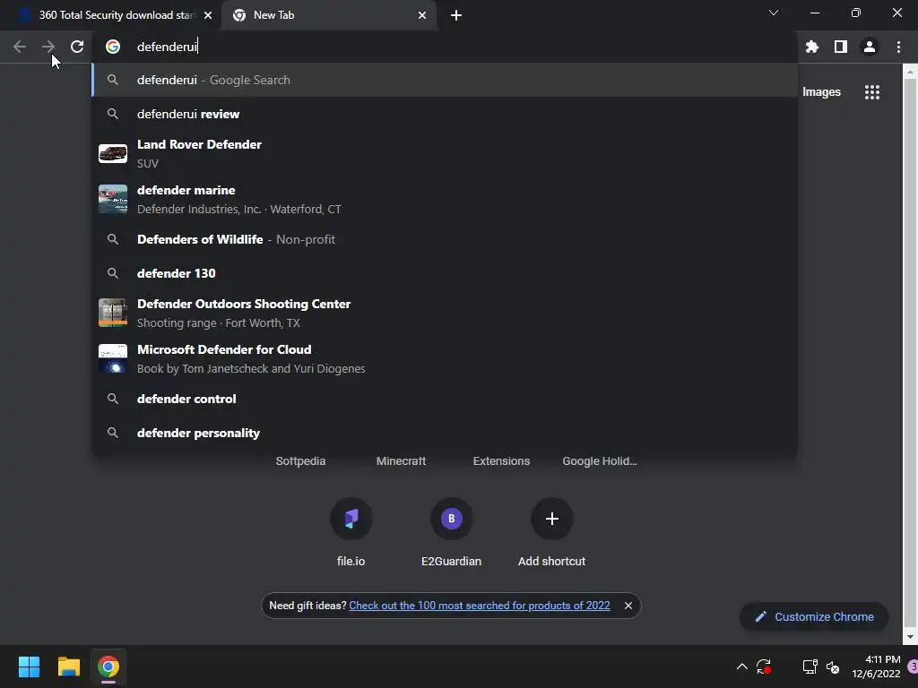The width and height of the screenshot is (918, 688).
Task: Click the Add shortcut plus icon
Action: (x=551, y=519)
